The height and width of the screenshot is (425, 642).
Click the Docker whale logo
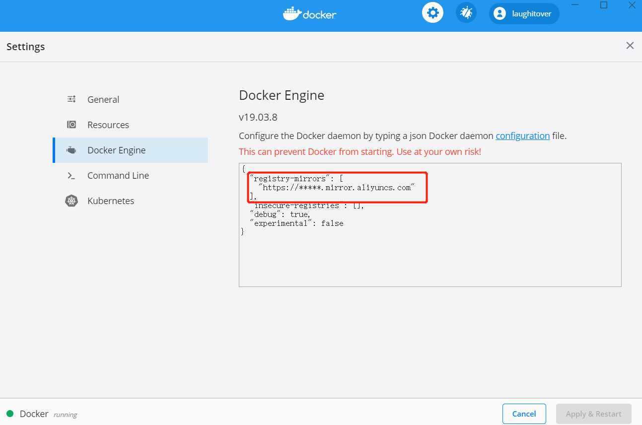pyautogui.click(x=309, y=13)
